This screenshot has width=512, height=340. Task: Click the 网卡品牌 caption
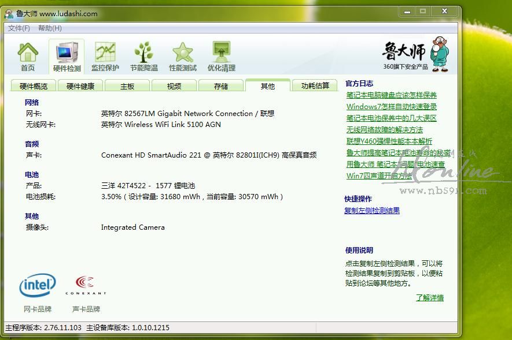click(x=38, y=309)
